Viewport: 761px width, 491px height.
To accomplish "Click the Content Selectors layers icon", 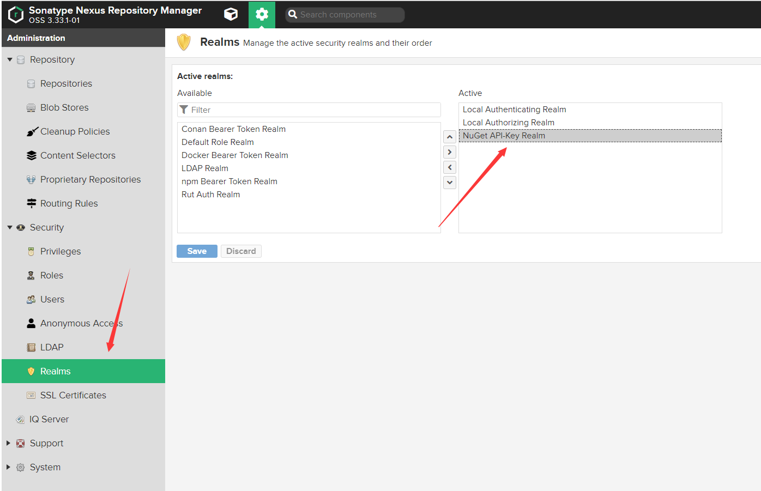I will point(32,155).
